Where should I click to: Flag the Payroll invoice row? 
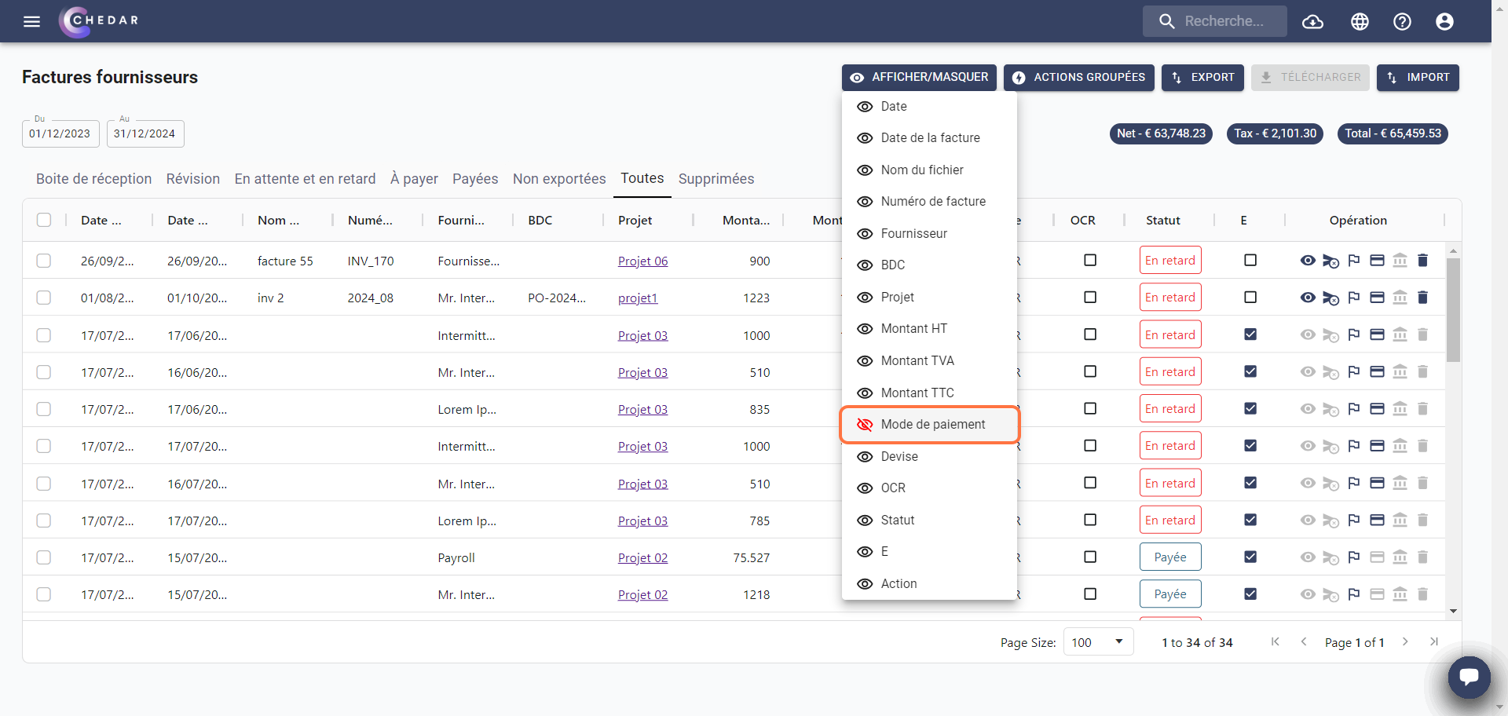pos(1354,557)
